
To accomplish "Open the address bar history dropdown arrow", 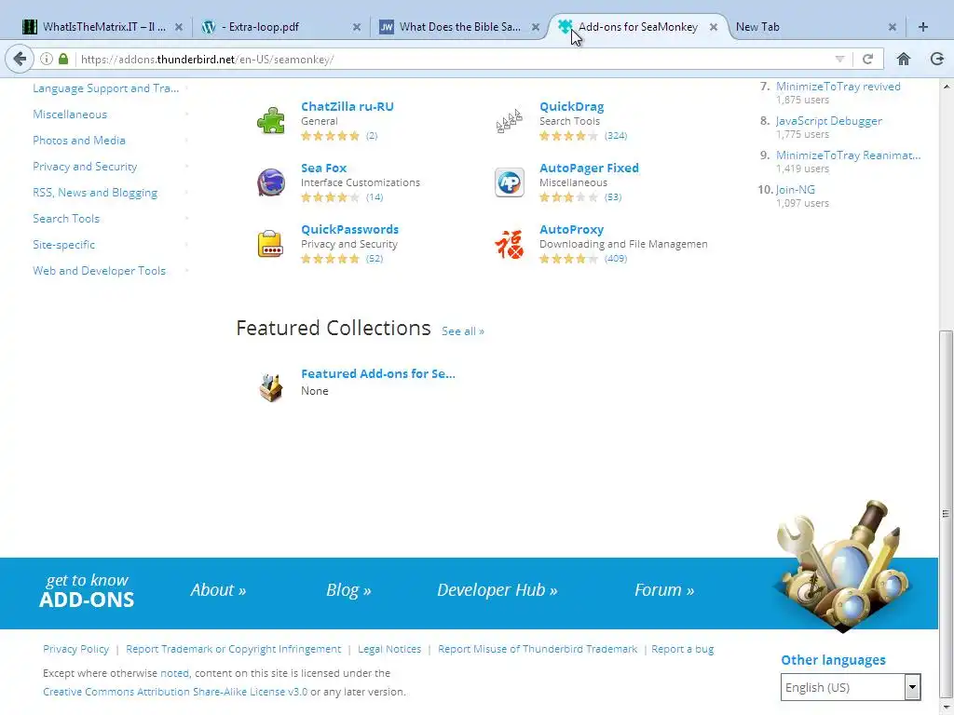I will pyautogui.click(x=839, y=59).
